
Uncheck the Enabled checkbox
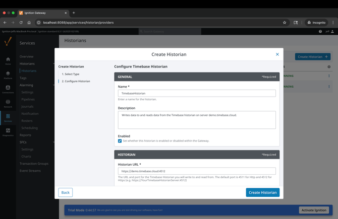[120, 141]
